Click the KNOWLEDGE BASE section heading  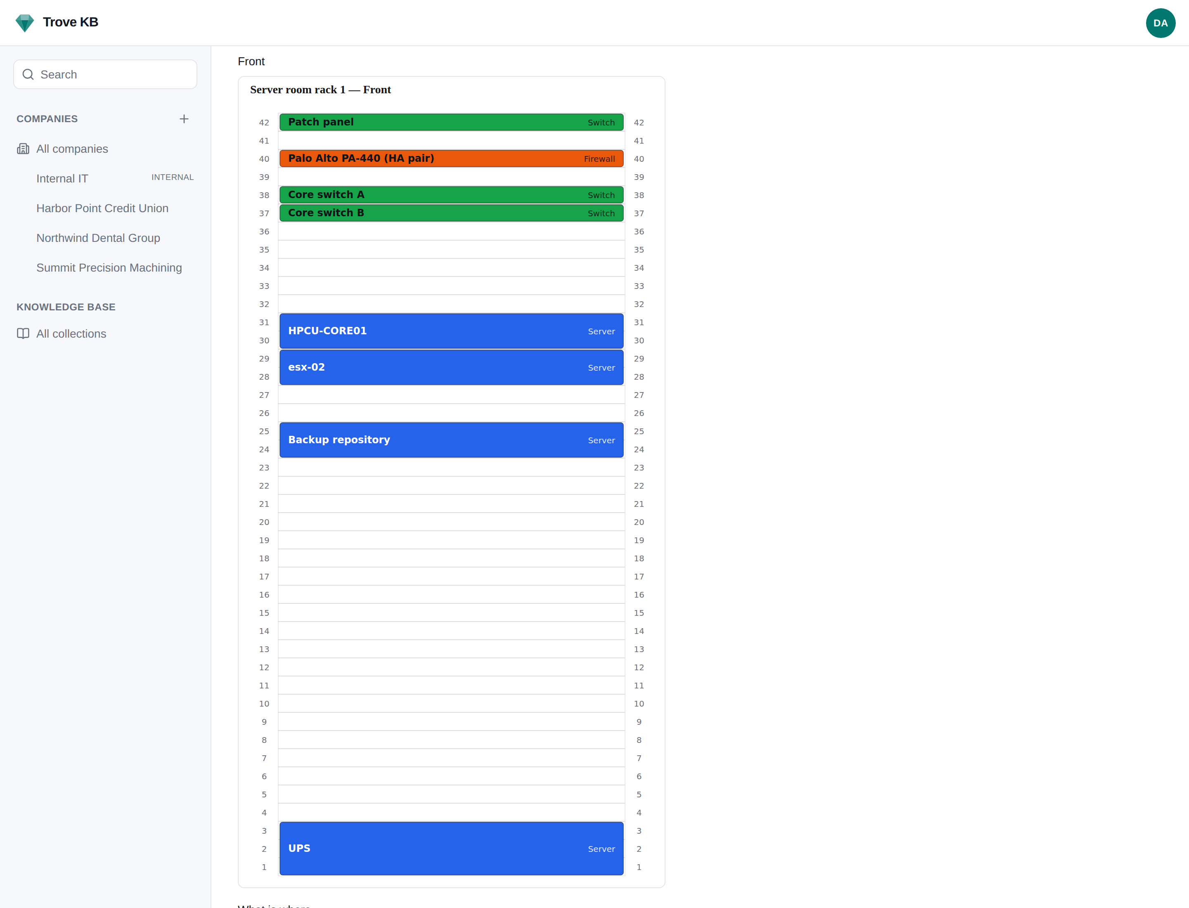coord(66,307)
